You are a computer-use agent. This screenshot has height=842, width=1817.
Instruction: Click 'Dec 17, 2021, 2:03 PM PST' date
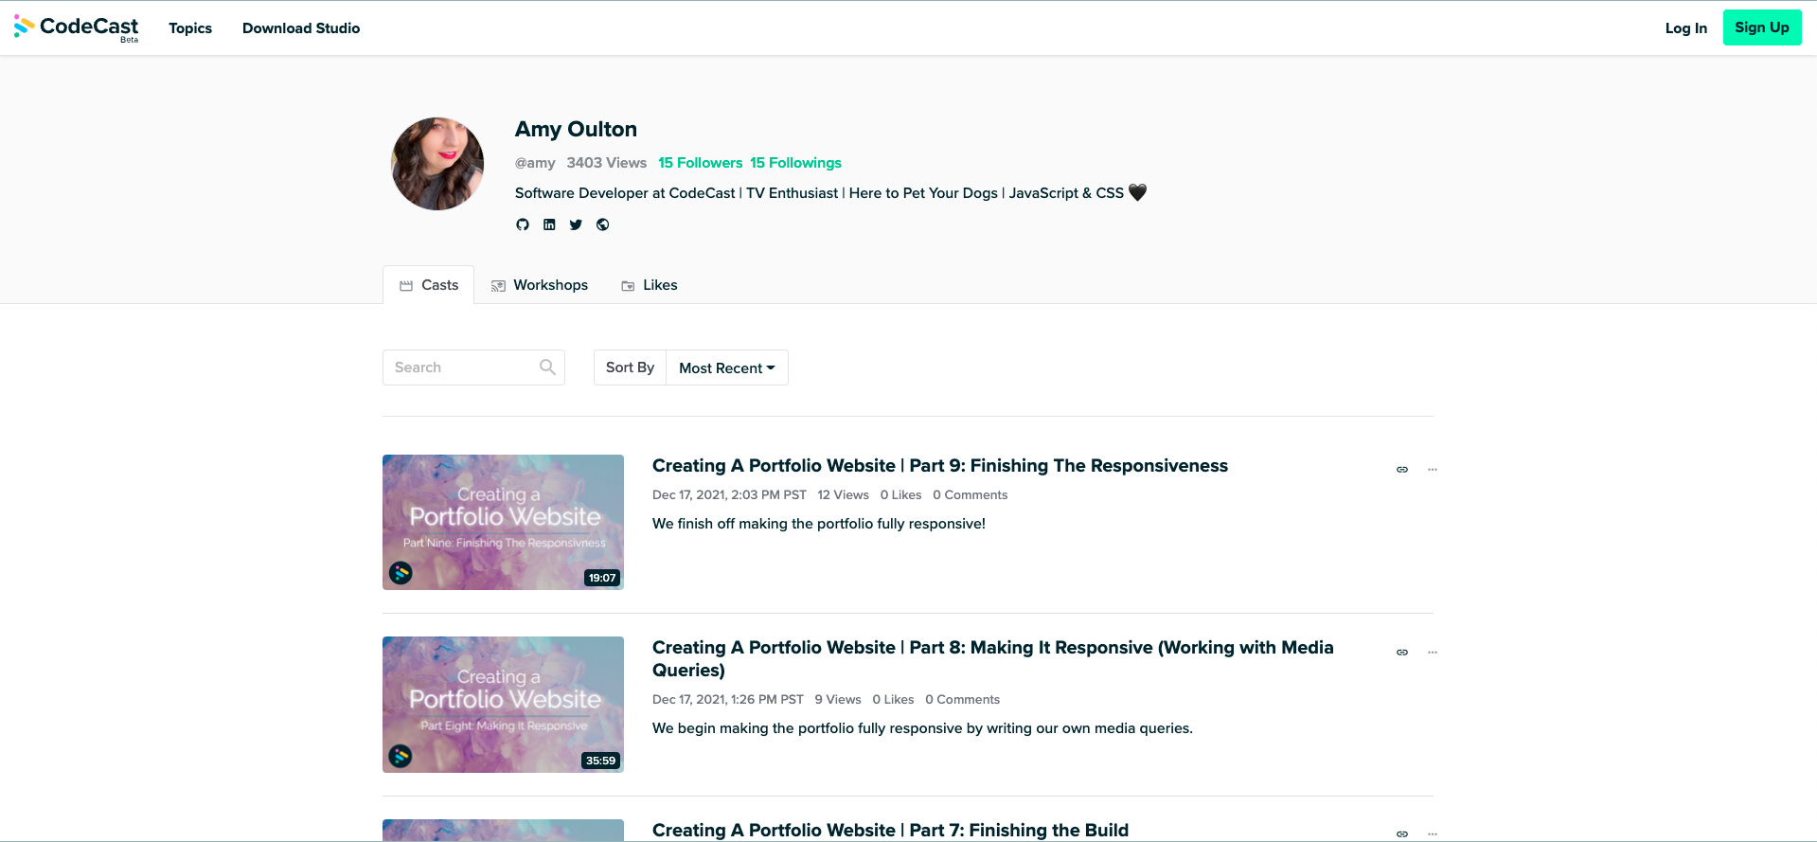pos(729,495)
